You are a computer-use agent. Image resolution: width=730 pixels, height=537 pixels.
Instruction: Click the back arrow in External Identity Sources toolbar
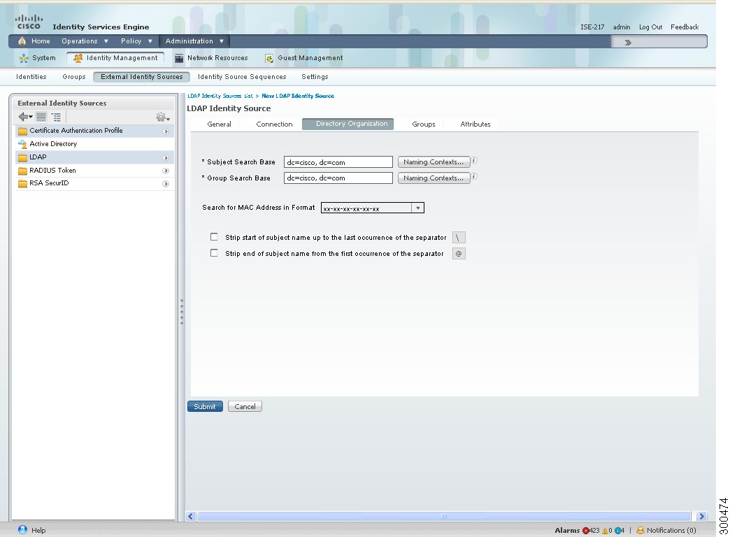25,117
